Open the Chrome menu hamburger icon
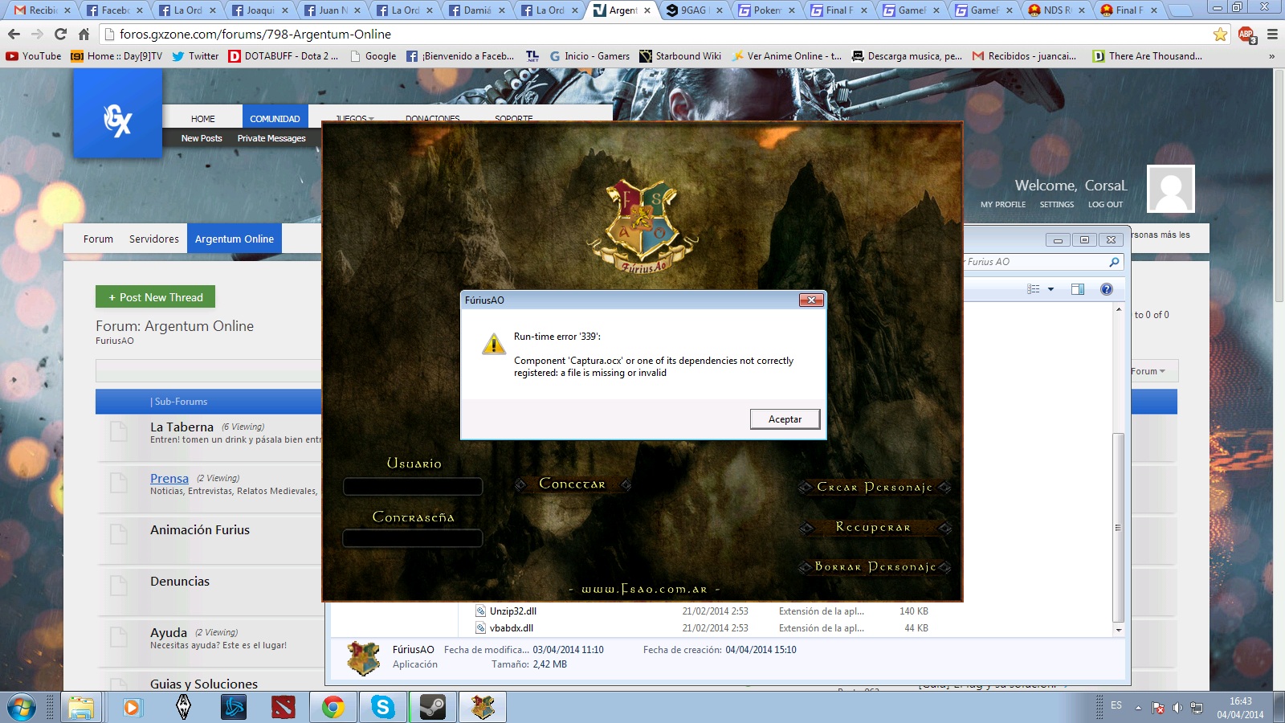This screenshot has width=1285, height=723. tap(1272, 35)
